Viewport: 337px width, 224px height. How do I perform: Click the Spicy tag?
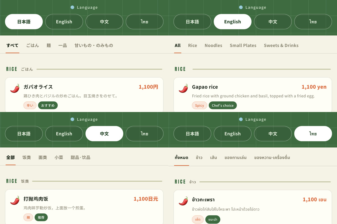click(200, 105)
